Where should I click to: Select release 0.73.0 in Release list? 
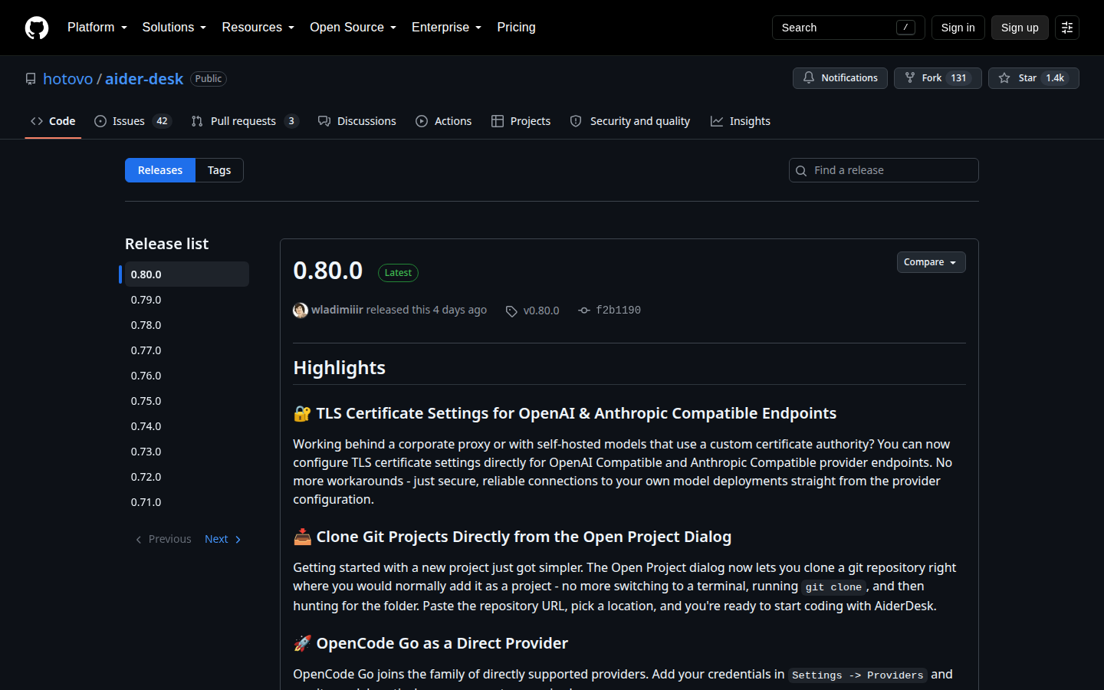pos(186,452)
